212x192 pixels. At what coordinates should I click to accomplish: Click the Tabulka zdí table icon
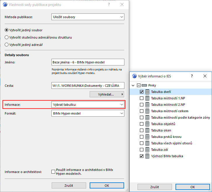[x=147, y=150]
